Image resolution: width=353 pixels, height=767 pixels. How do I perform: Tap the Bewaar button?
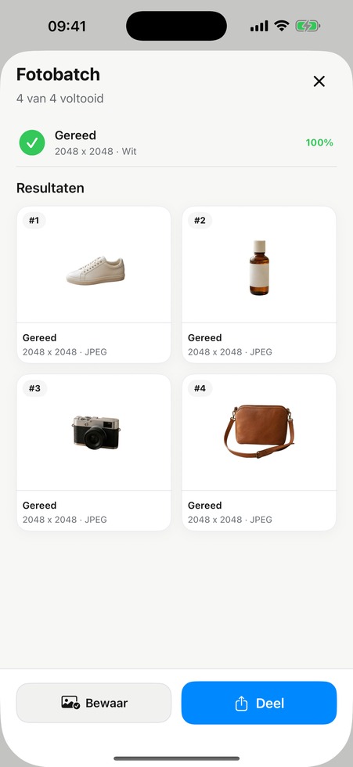pyautogui.click(x=94, y=703)
